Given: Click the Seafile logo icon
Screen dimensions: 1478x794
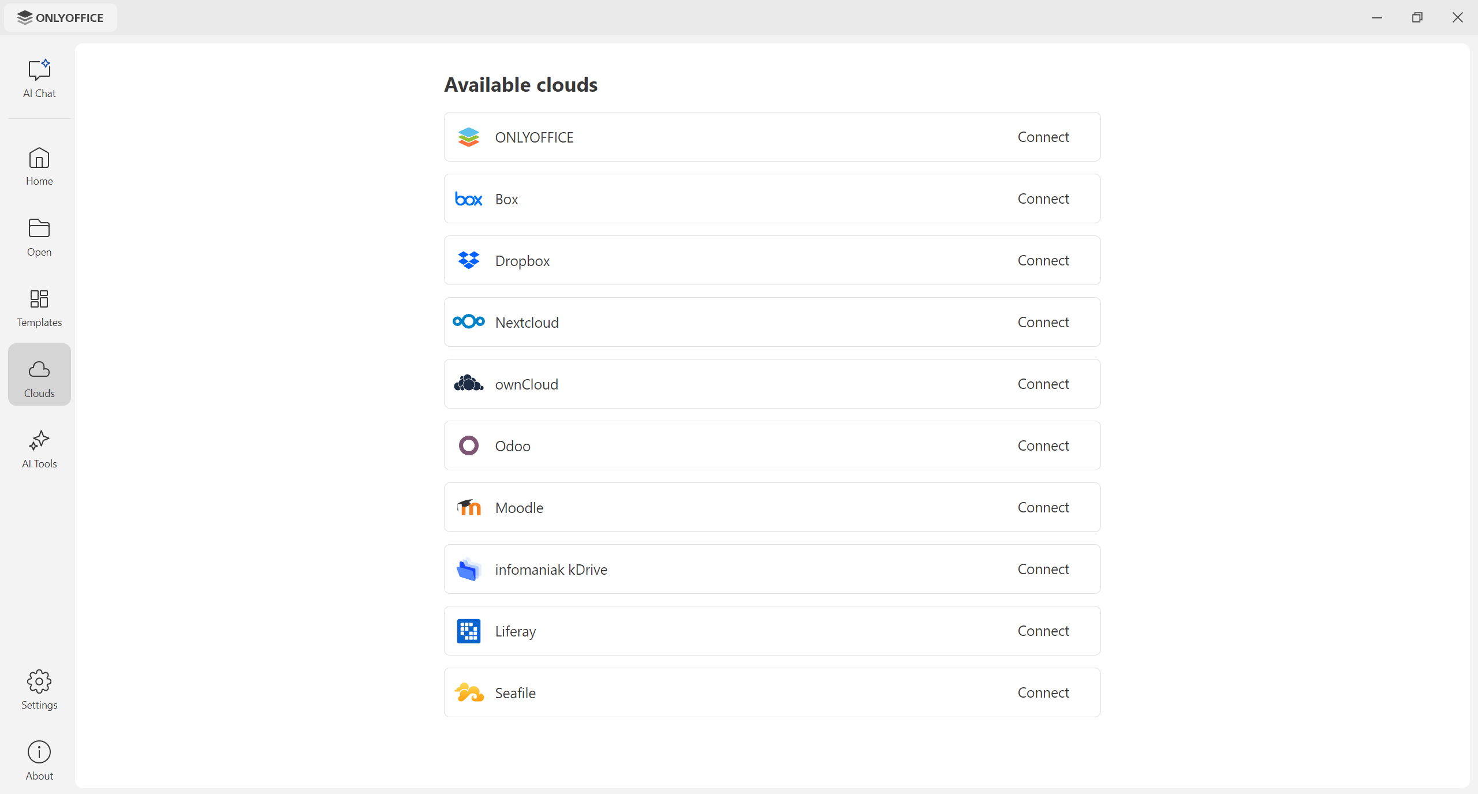Looking at the screenshot, I should (469, 692).
